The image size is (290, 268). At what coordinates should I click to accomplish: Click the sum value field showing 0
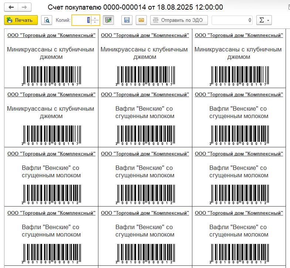[232, 20]
